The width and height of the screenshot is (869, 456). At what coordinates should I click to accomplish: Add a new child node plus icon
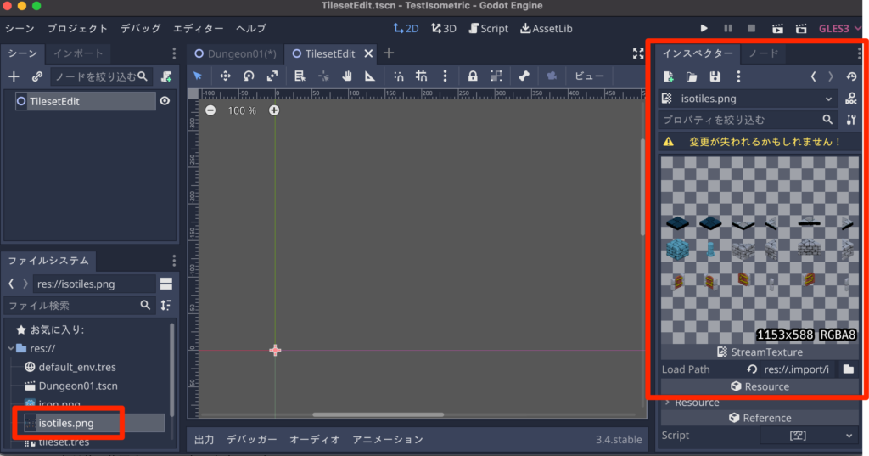click(x=14, y=76)
